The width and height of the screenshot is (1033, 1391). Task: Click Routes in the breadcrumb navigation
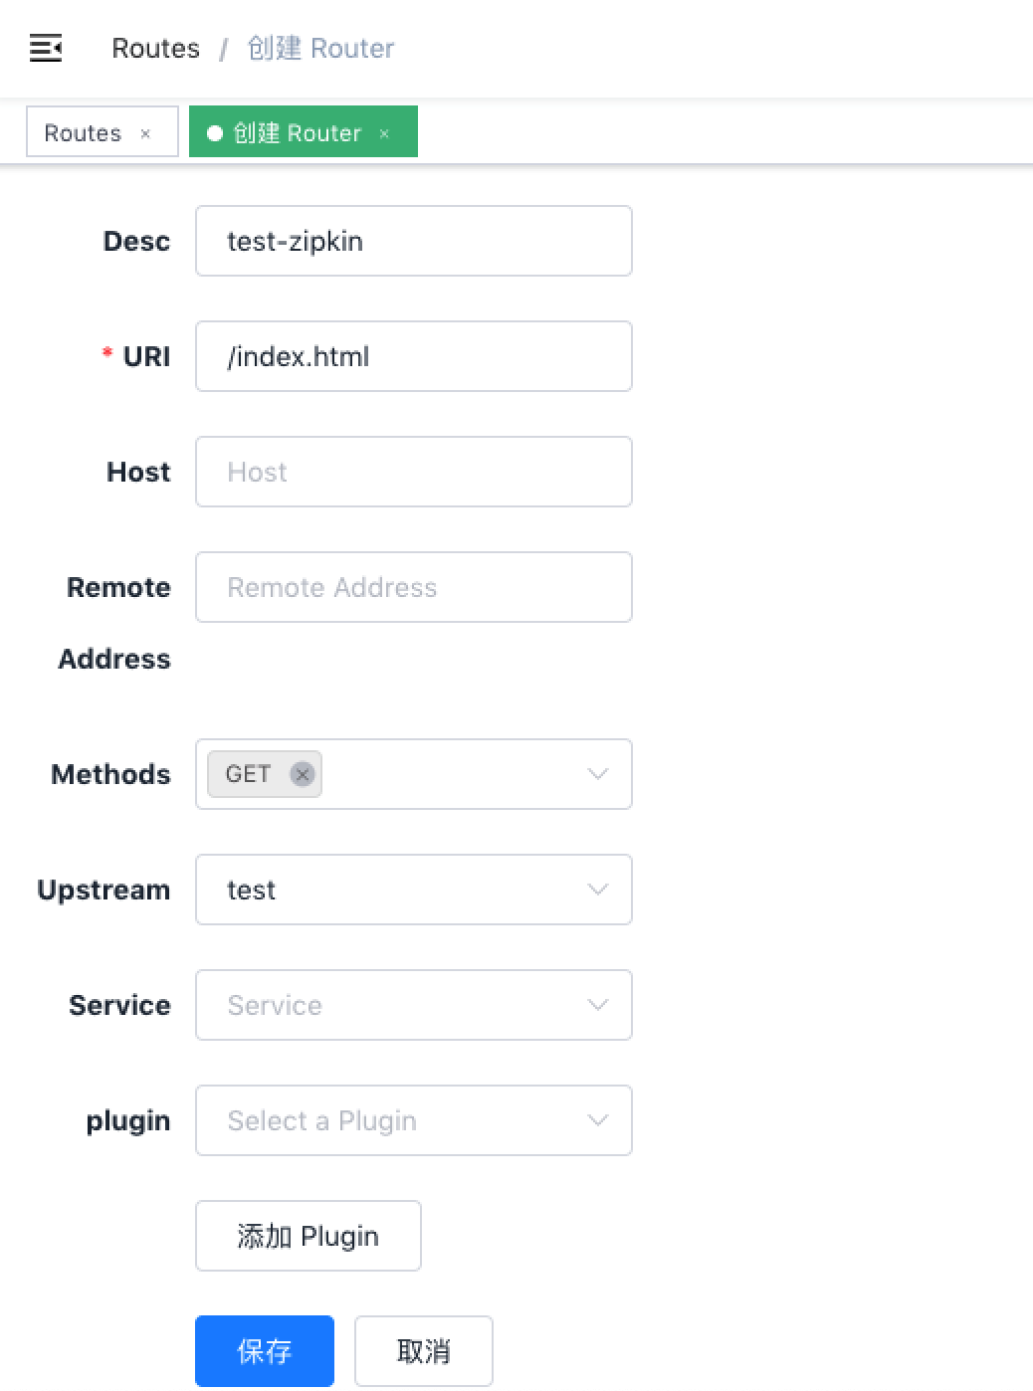point(155,48)
